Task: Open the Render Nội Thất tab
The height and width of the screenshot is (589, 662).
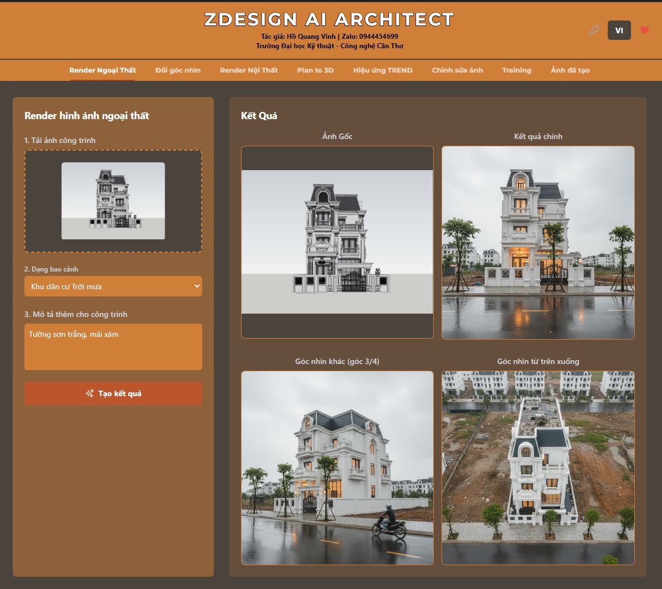Action: pyautogui.click(x=249, y=70)
